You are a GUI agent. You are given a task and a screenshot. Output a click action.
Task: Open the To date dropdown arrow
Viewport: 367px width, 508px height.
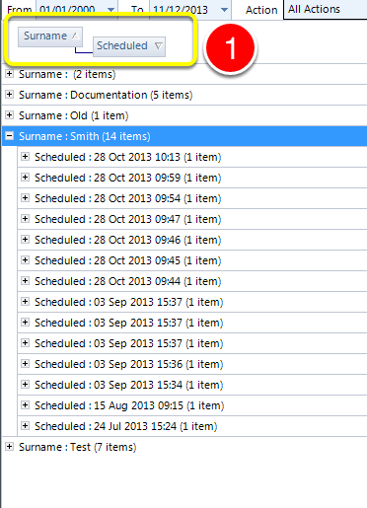coord(224,10)
